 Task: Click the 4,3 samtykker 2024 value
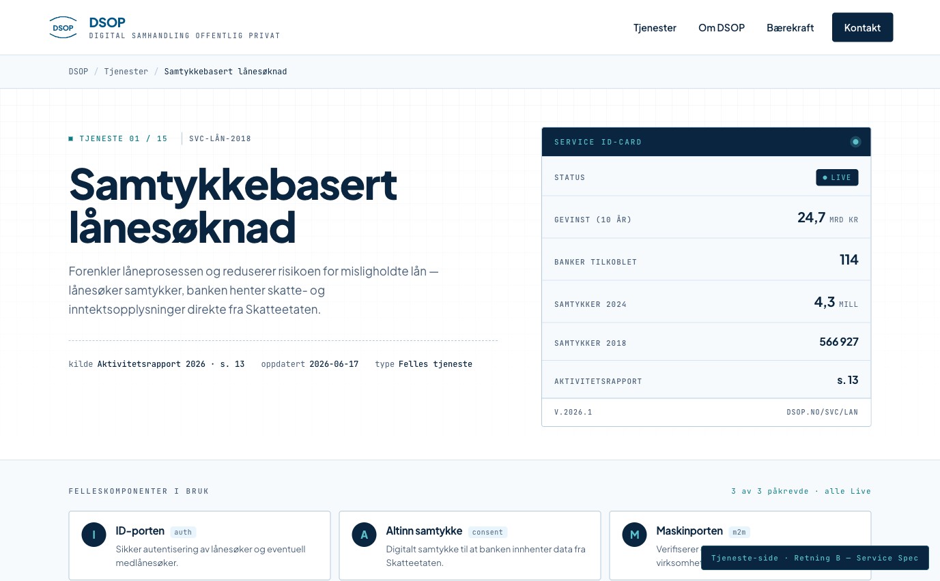tap(825, 302)
